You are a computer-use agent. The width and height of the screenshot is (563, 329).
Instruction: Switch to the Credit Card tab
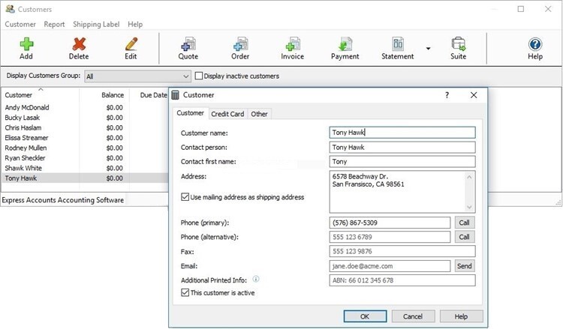(x=227, y=114)
